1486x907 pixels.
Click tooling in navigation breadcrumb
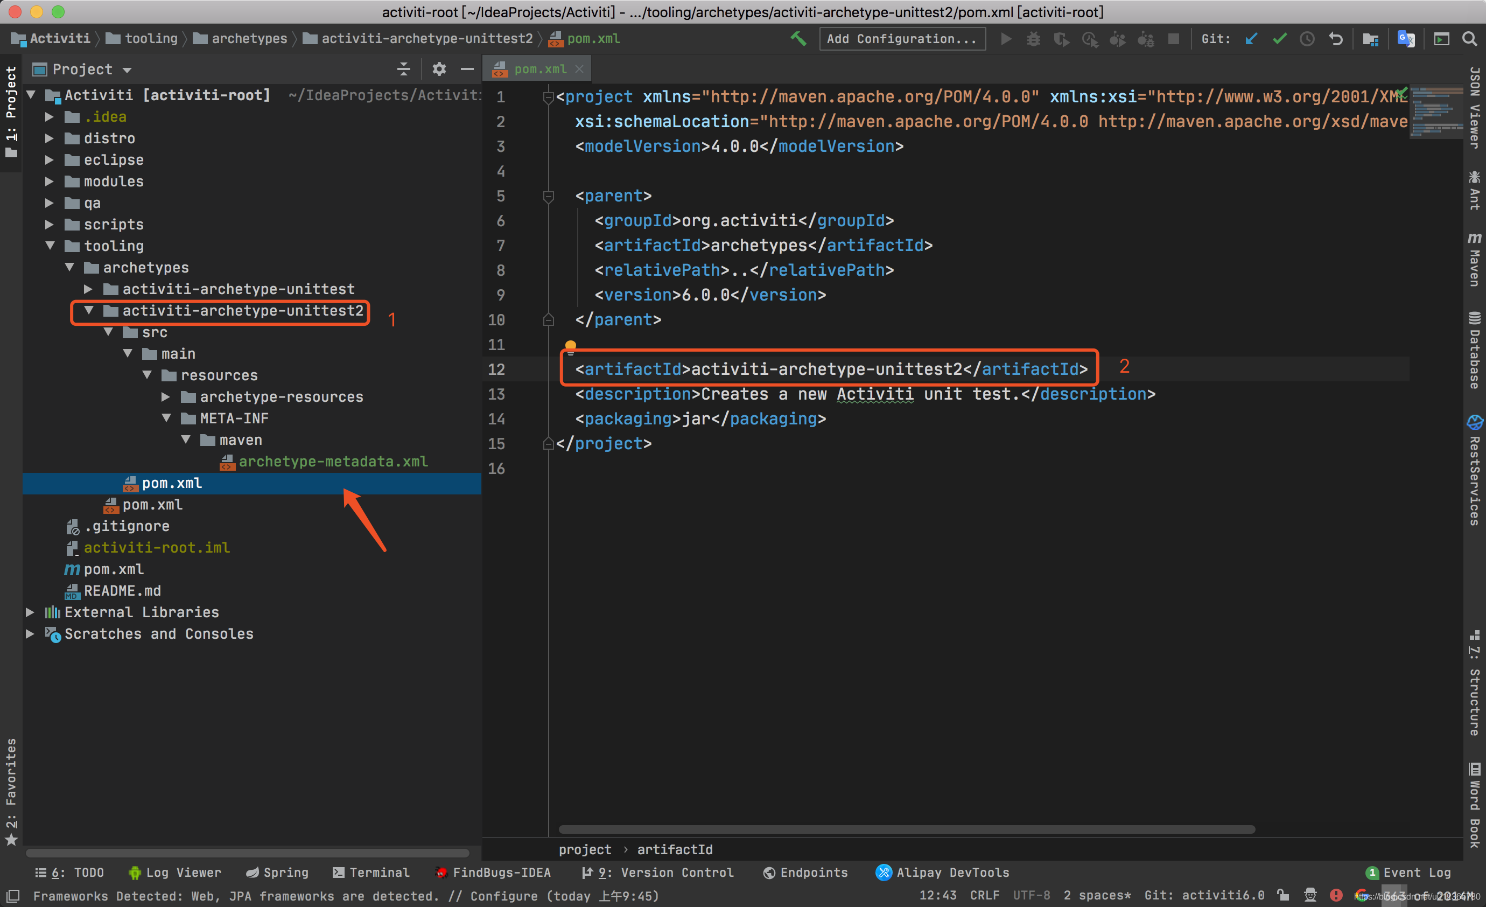[142, 39]
